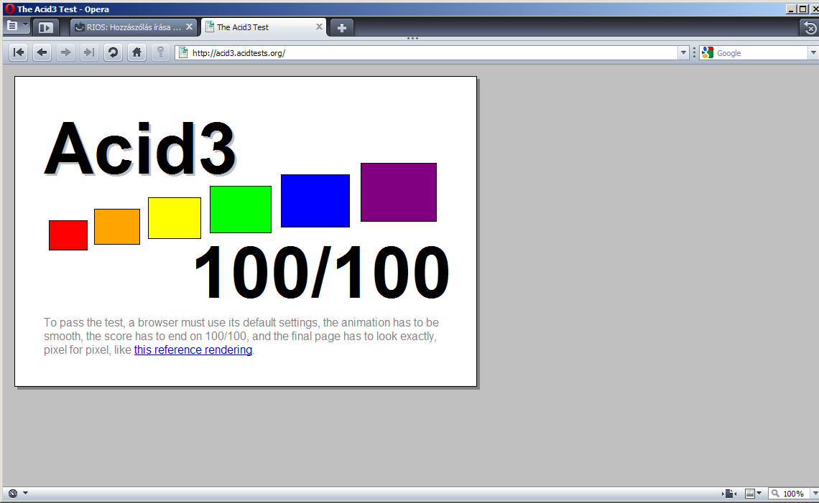Click the address field with acid3.acidtests.org URL
The image size is (819, 503).
[433, 52]
